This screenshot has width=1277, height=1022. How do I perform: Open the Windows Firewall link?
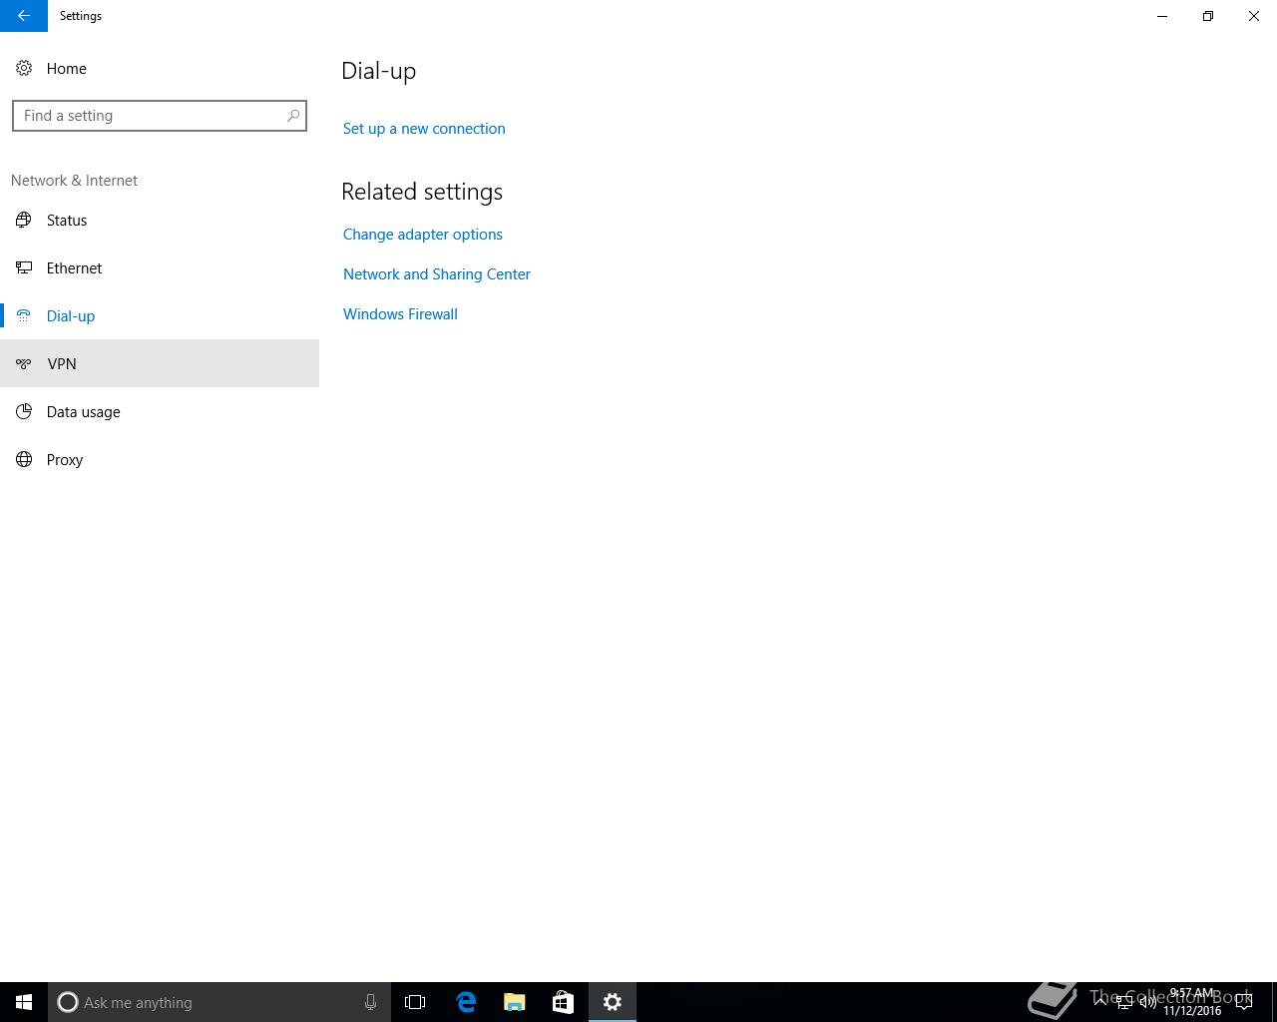click(x=400, y=314)
